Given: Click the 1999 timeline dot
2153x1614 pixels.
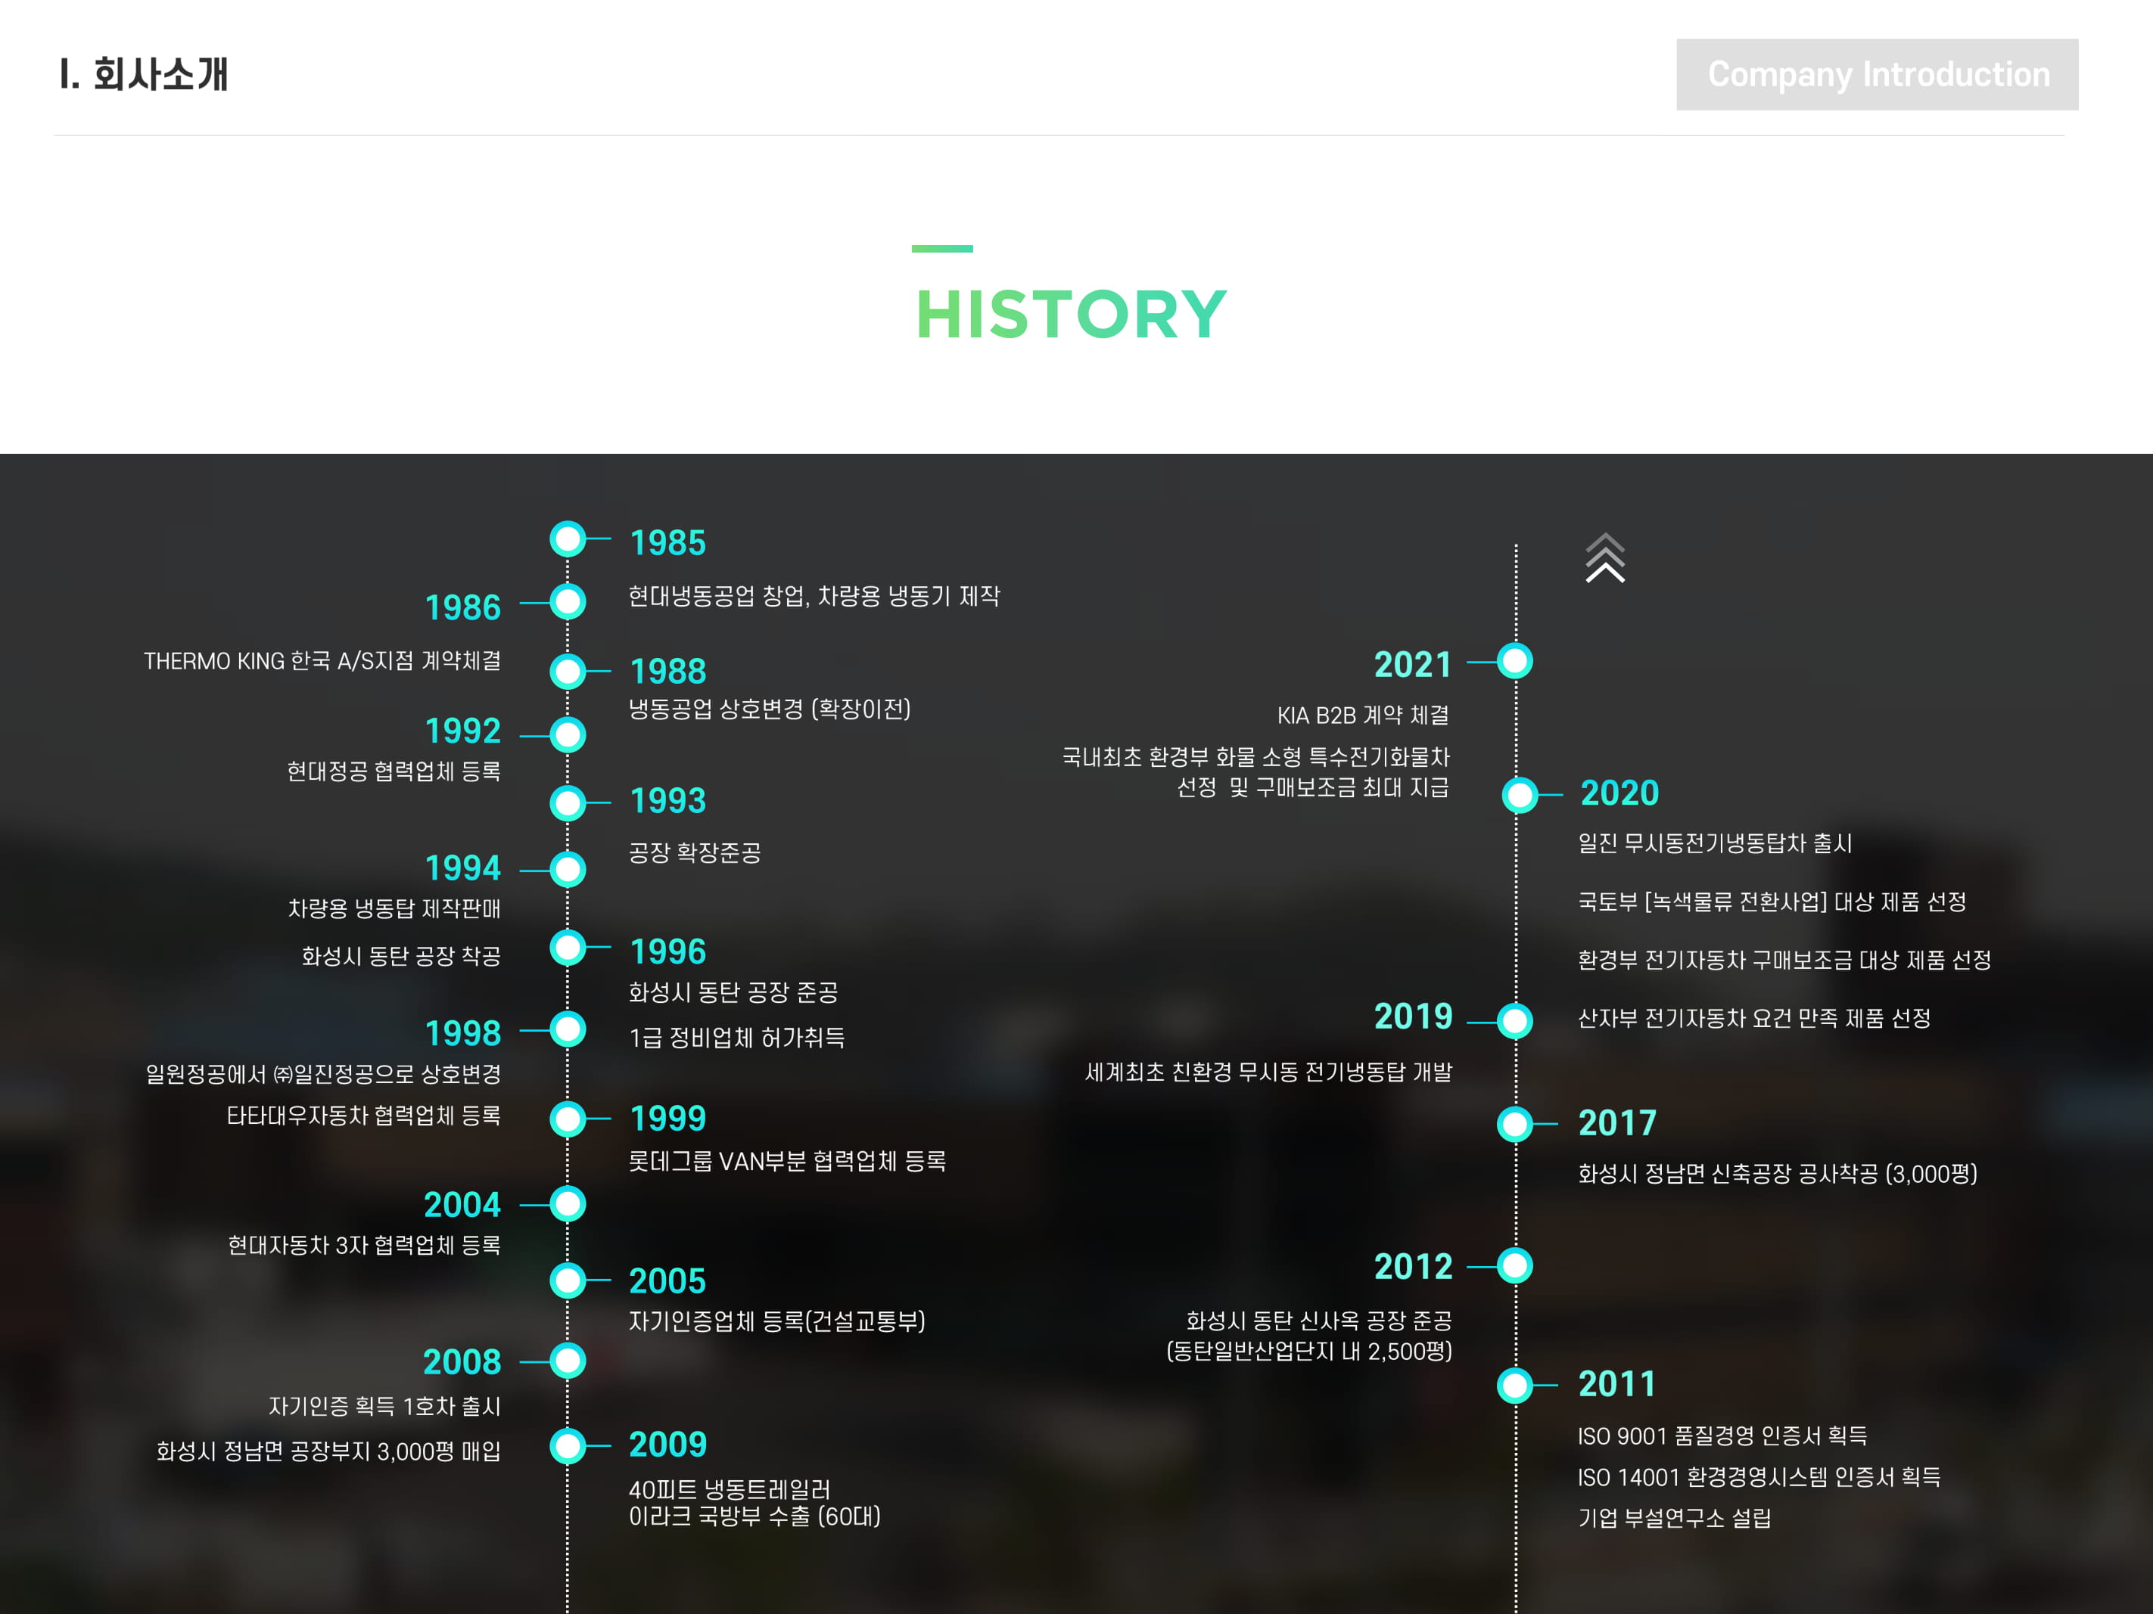Looking at the screenshot, I should pyautogui.click(x=568, y=1120).
